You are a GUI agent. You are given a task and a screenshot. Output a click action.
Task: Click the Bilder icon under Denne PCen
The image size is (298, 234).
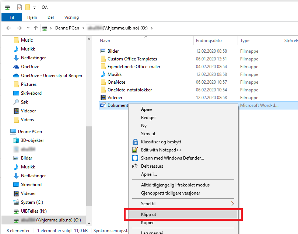tap(16, 158)
